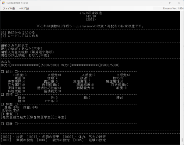Image resolution: width=184 pixels, height=145 pixels.
Task: Click the B/W/H:不明 value
Action: 11,111
